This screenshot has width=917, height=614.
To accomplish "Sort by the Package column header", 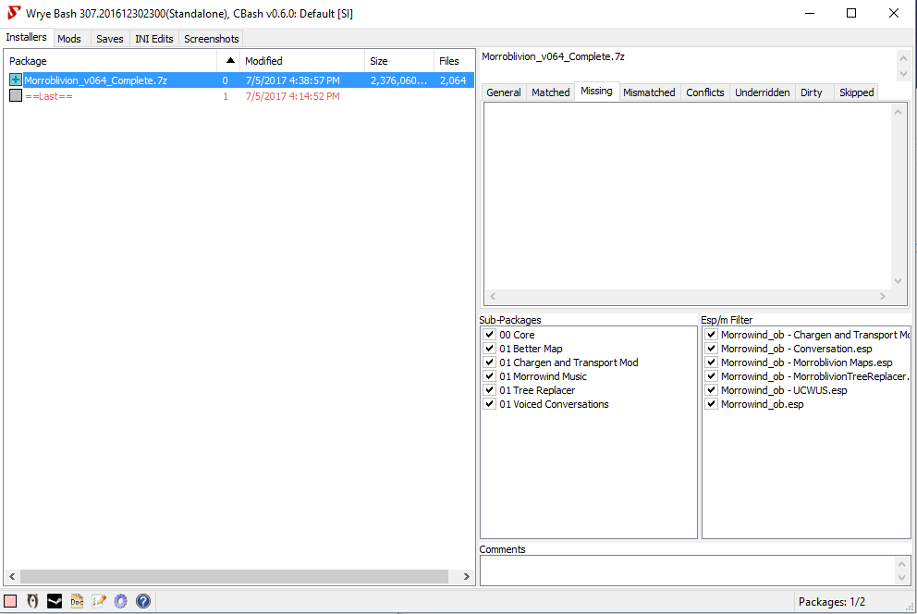I will (111, 61).
